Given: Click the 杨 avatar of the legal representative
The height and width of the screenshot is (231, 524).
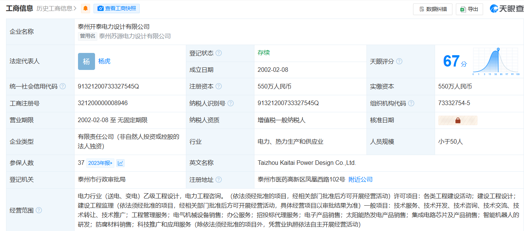Looking at the screenshot, I should coord(86,61).
